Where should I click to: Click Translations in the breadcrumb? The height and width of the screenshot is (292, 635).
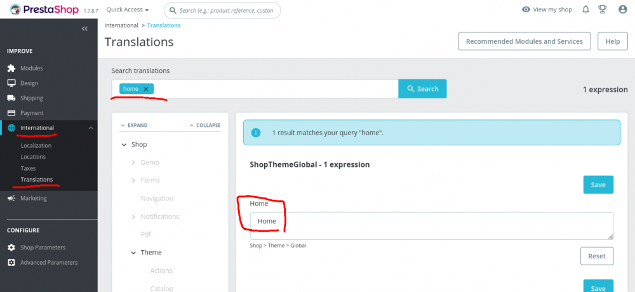coord(164,25)
